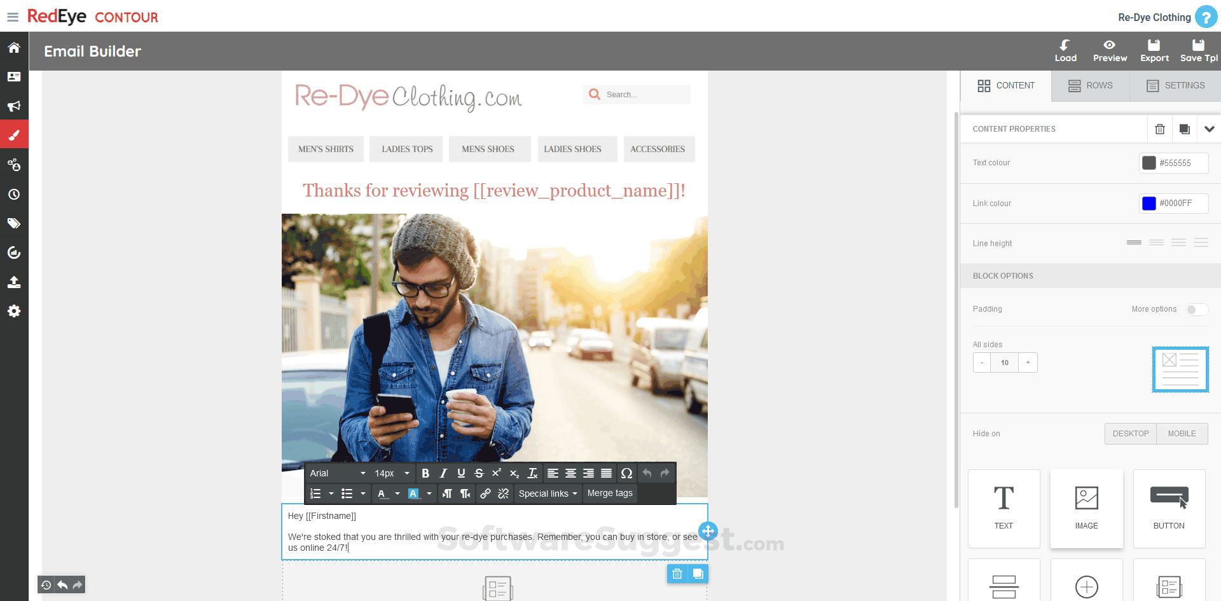1221x601 pixels.
Task: Select the megaphone campaigns icon in sidebar
Action: [14, 106]
